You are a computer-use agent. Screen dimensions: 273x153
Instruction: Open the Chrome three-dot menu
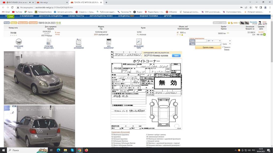270,7
